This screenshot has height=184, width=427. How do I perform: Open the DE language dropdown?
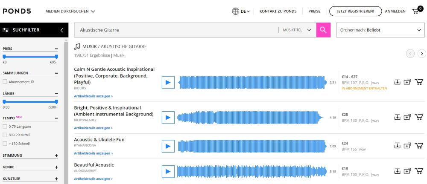tap(245, 11)
